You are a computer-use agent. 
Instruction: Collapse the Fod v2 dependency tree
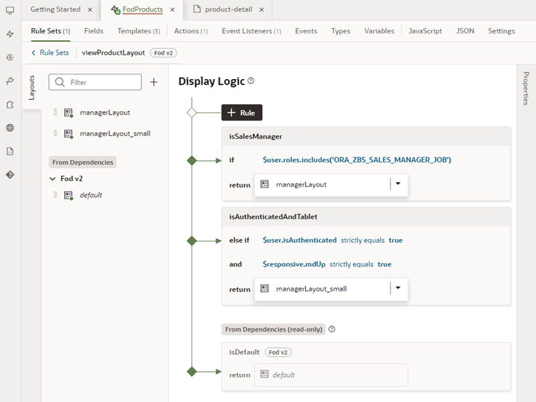(x=53, y=178)
